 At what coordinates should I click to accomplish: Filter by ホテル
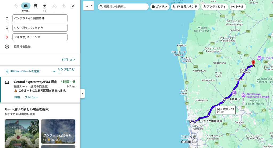point(238,7)
